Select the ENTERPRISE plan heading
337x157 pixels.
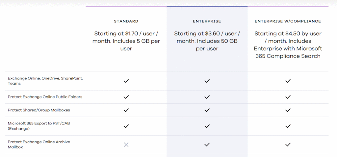point(207,21)
